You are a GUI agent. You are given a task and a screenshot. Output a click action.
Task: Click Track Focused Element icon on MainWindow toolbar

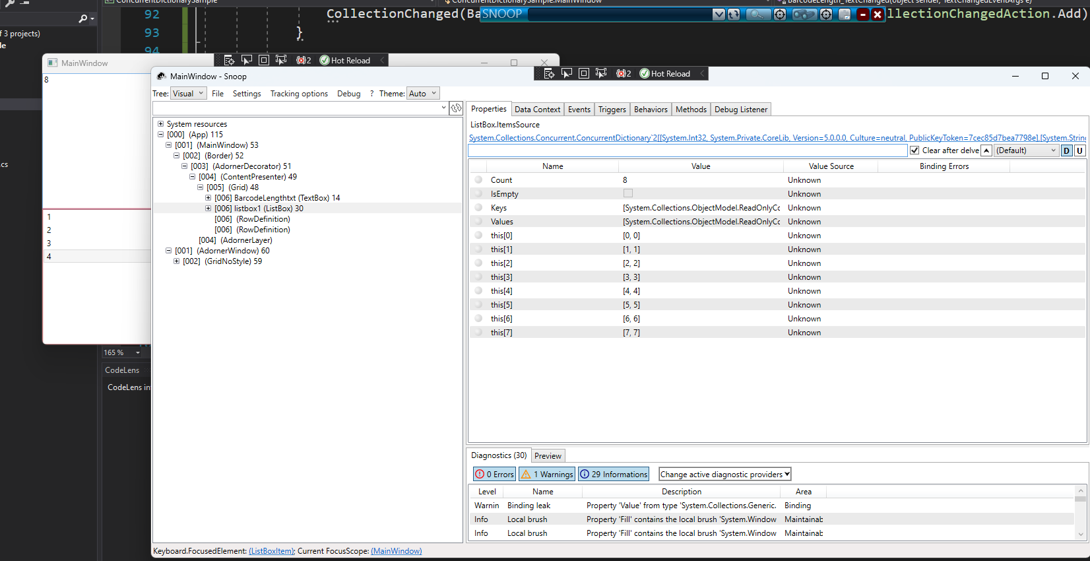(x=281, y=60)
